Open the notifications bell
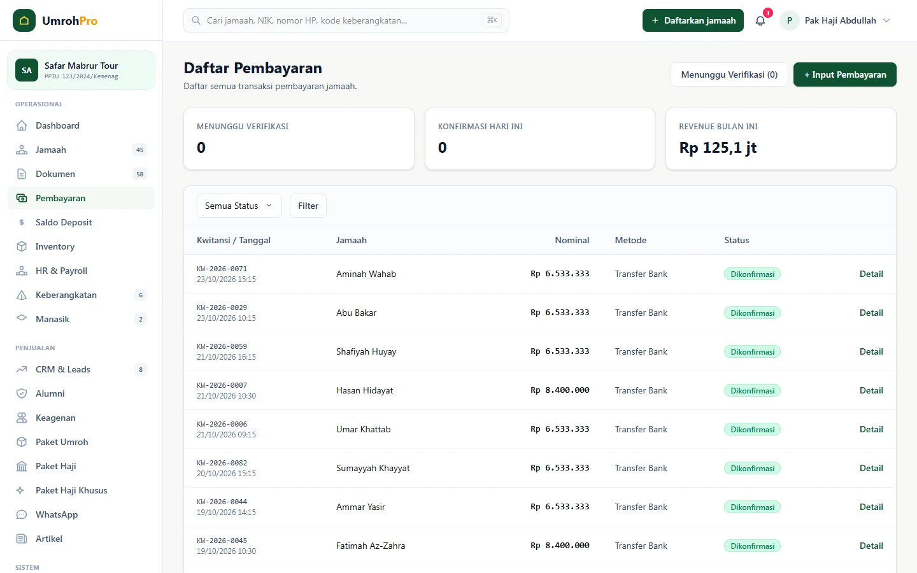 tap(760, 20)
